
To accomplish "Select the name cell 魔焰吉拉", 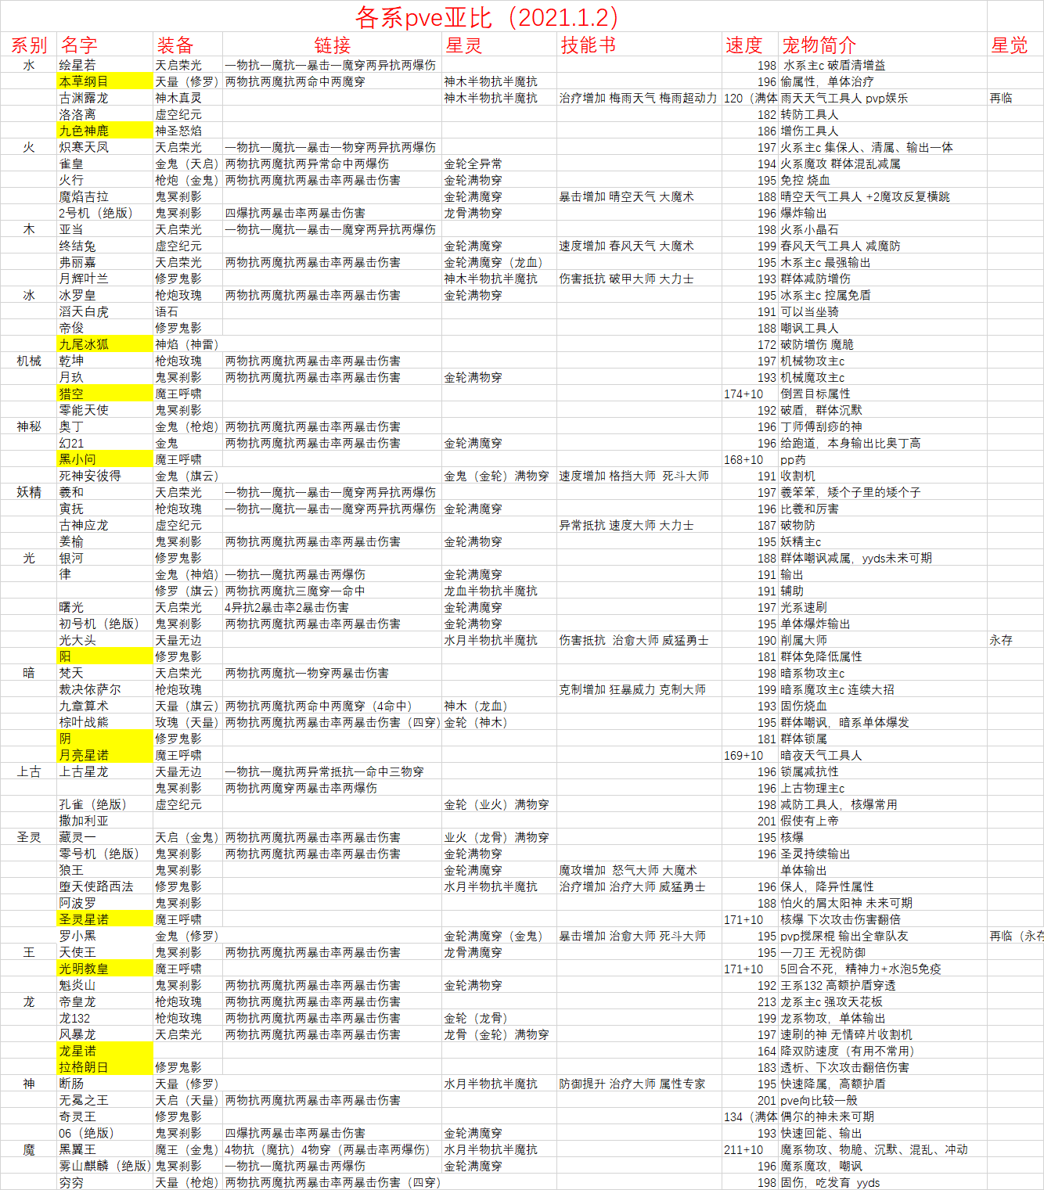I will [x=105, y=196].
